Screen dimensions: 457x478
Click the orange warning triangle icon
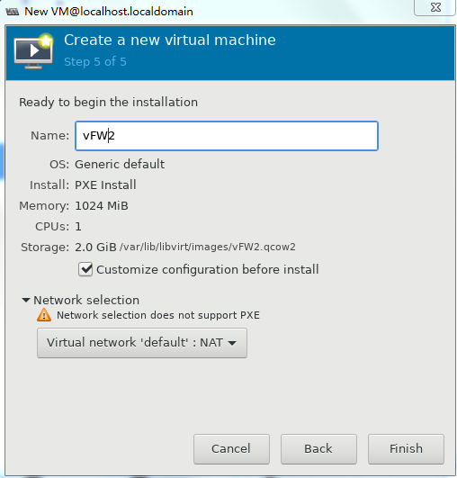(44, 315)
